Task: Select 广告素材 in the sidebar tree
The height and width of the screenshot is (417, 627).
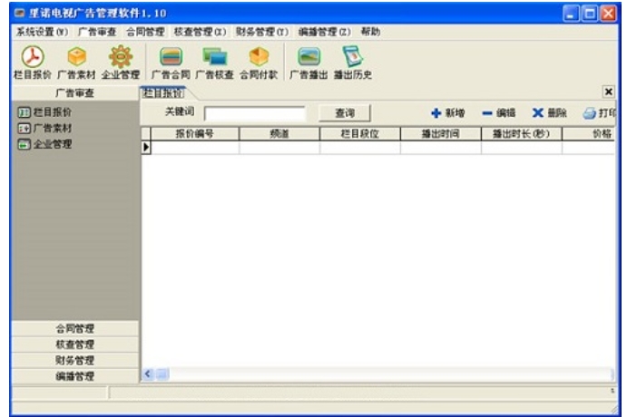Action: point(44,128)
